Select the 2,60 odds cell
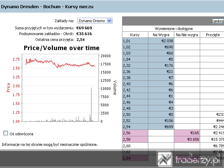224x168 pixels. coord(135,146)
